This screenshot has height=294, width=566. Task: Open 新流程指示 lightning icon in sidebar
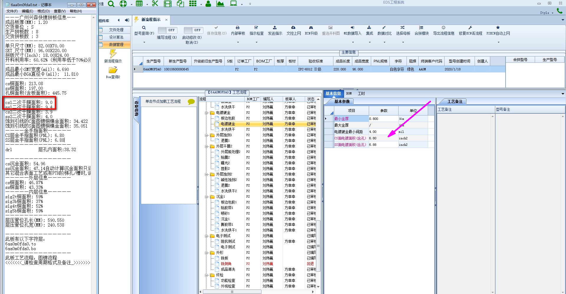point(113,54)
